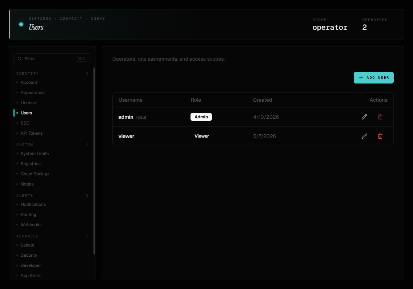Go to Webhooks settings
413x289 pixels.
click(31, 225)
